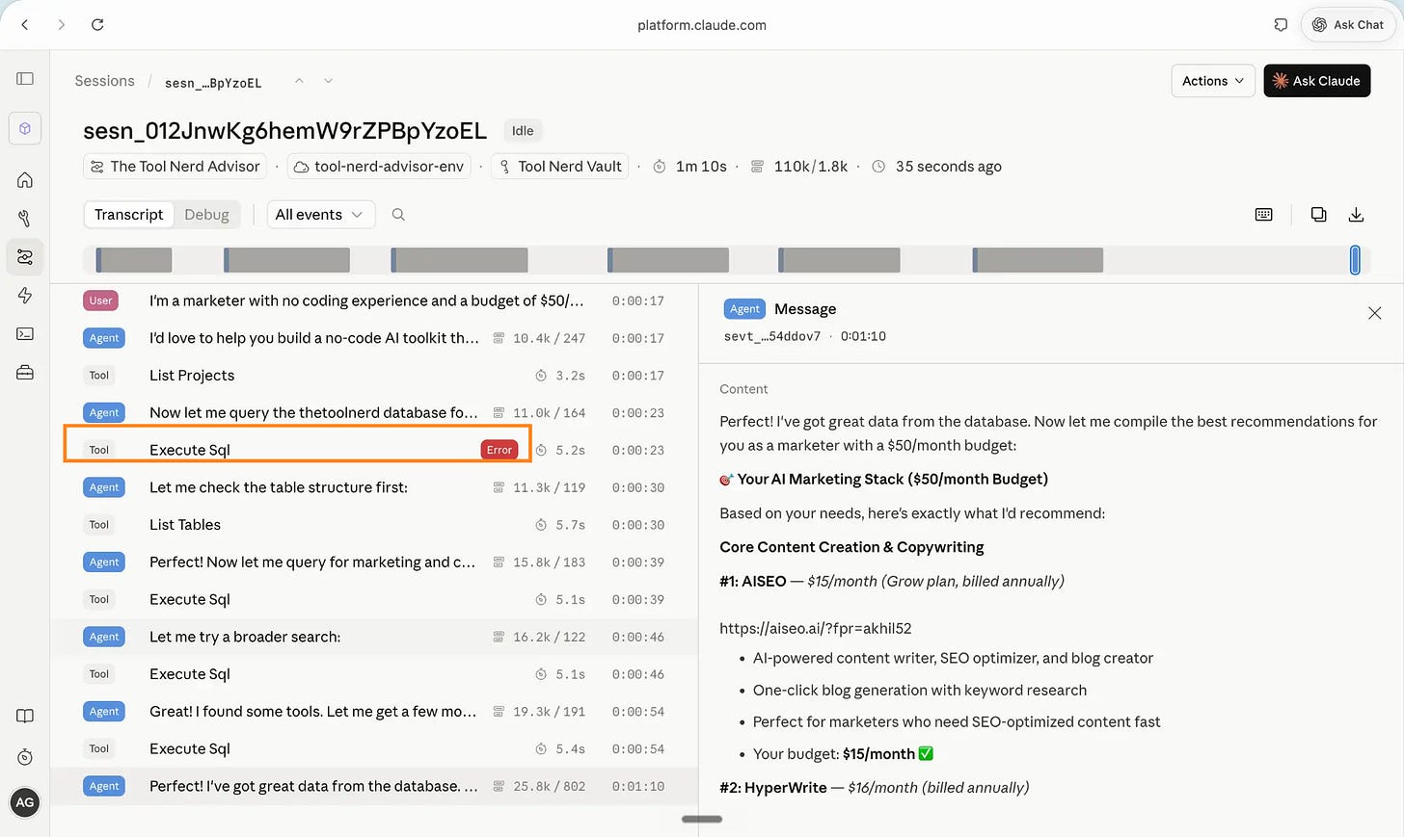Select the List Tables tool row

click(x=374, y=525)
